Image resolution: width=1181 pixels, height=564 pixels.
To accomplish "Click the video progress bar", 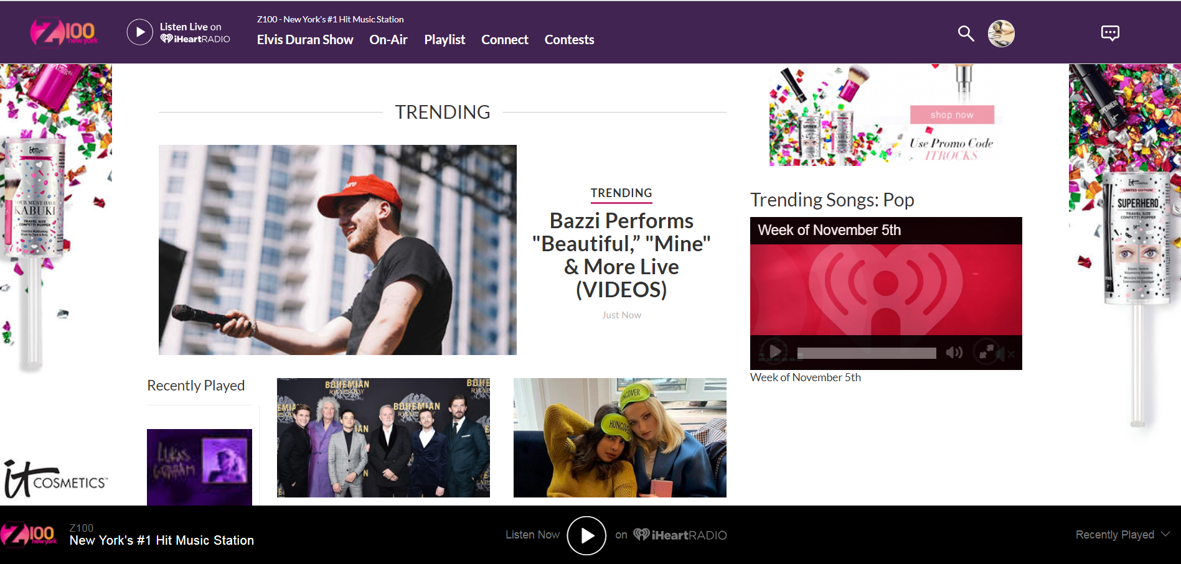I will (867, 353).
